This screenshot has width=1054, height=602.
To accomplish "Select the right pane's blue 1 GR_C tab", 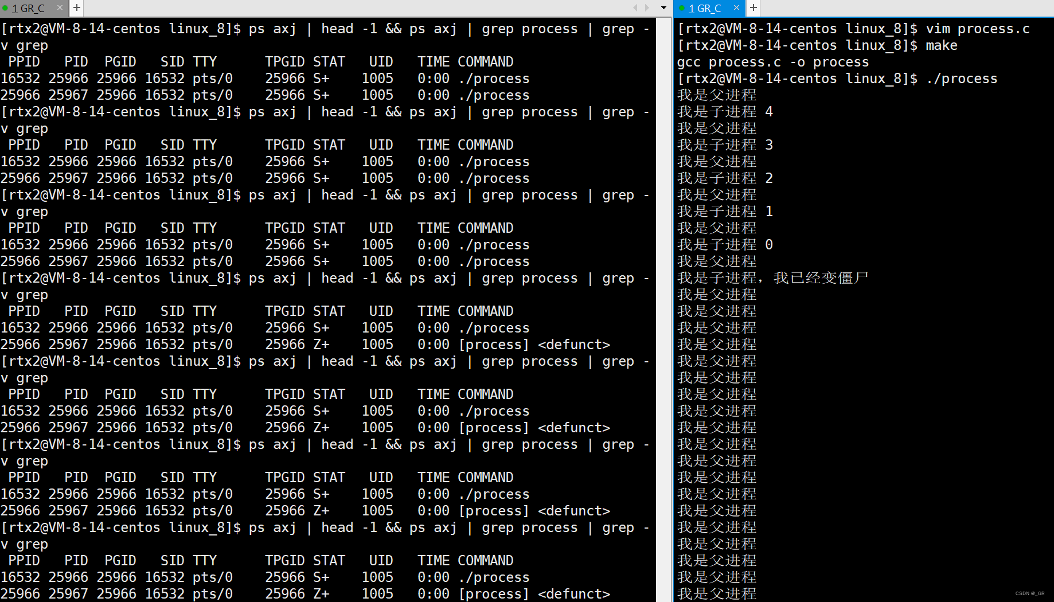I will tap(709, 8).
